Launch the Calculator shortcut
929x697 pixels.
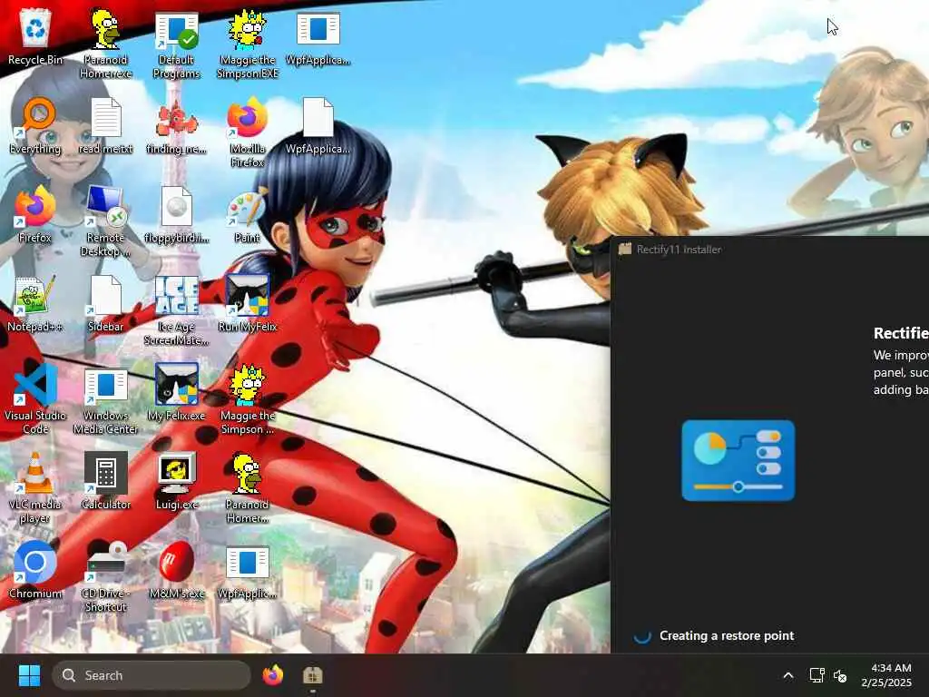(x=105, y=481)
